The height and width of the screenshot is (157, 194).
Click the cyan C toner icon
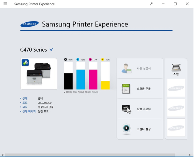(78, 60)
